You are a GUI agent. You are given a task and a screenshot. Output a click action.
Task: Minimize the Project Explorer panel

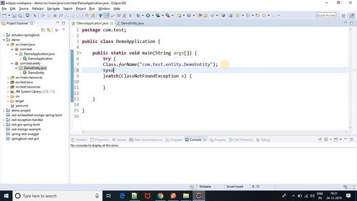[57, 22]
